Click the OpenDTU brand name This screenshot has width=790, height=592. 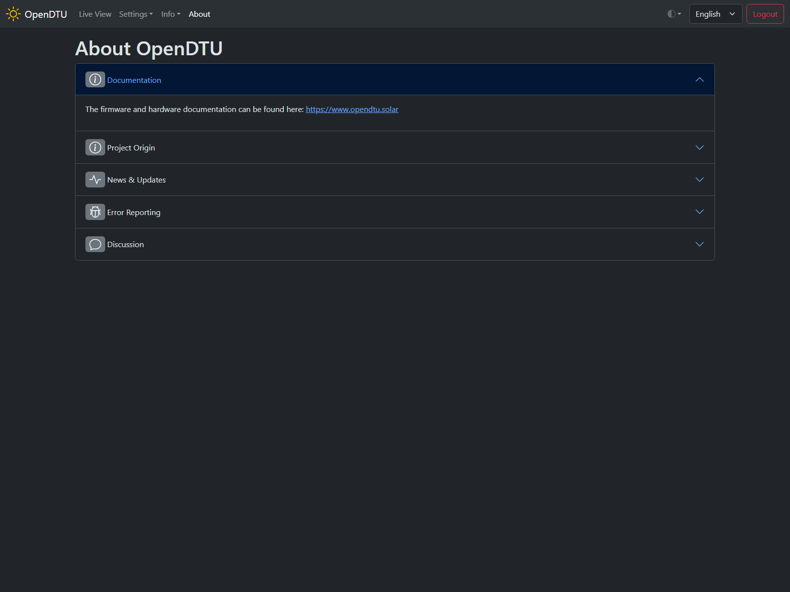coord(46,14)
